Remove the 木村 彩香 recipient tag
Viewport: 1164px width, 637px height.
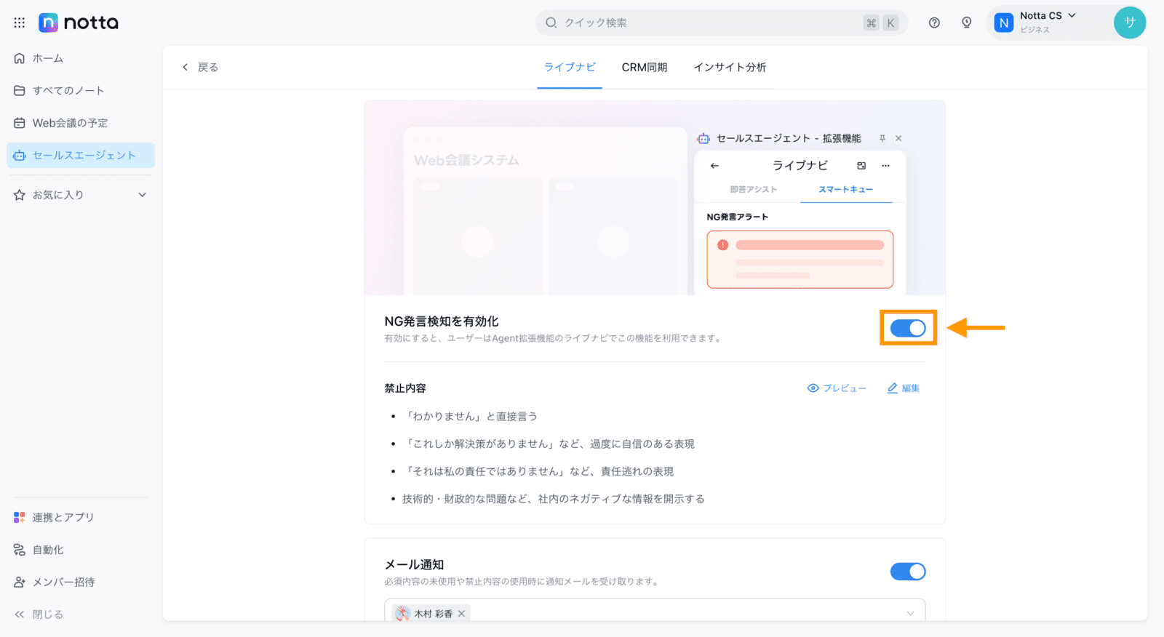[461, 614]
